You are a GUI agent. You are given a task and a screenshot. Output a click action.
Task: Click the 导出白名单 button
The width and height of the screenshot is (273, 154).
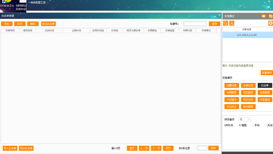tap(26, 148)
